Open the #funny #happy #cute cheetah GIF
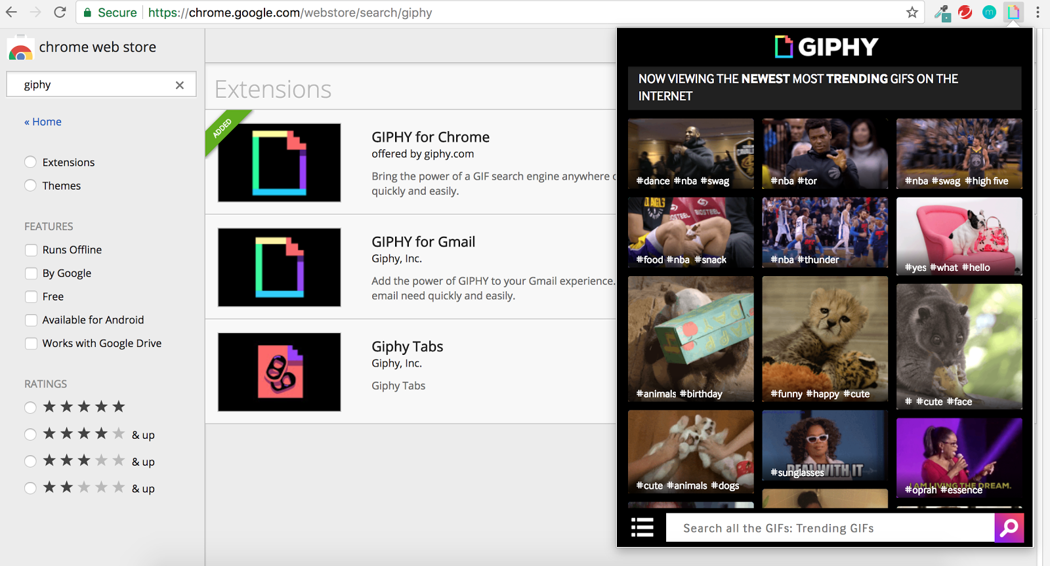The height and width of the screenshot is (566, 1050). point(825,339)
